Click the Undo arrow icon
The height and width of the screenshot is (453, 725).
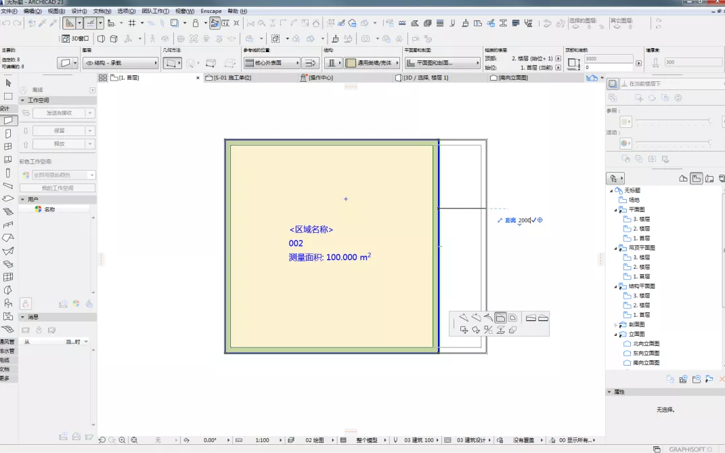tap(6, 23)
